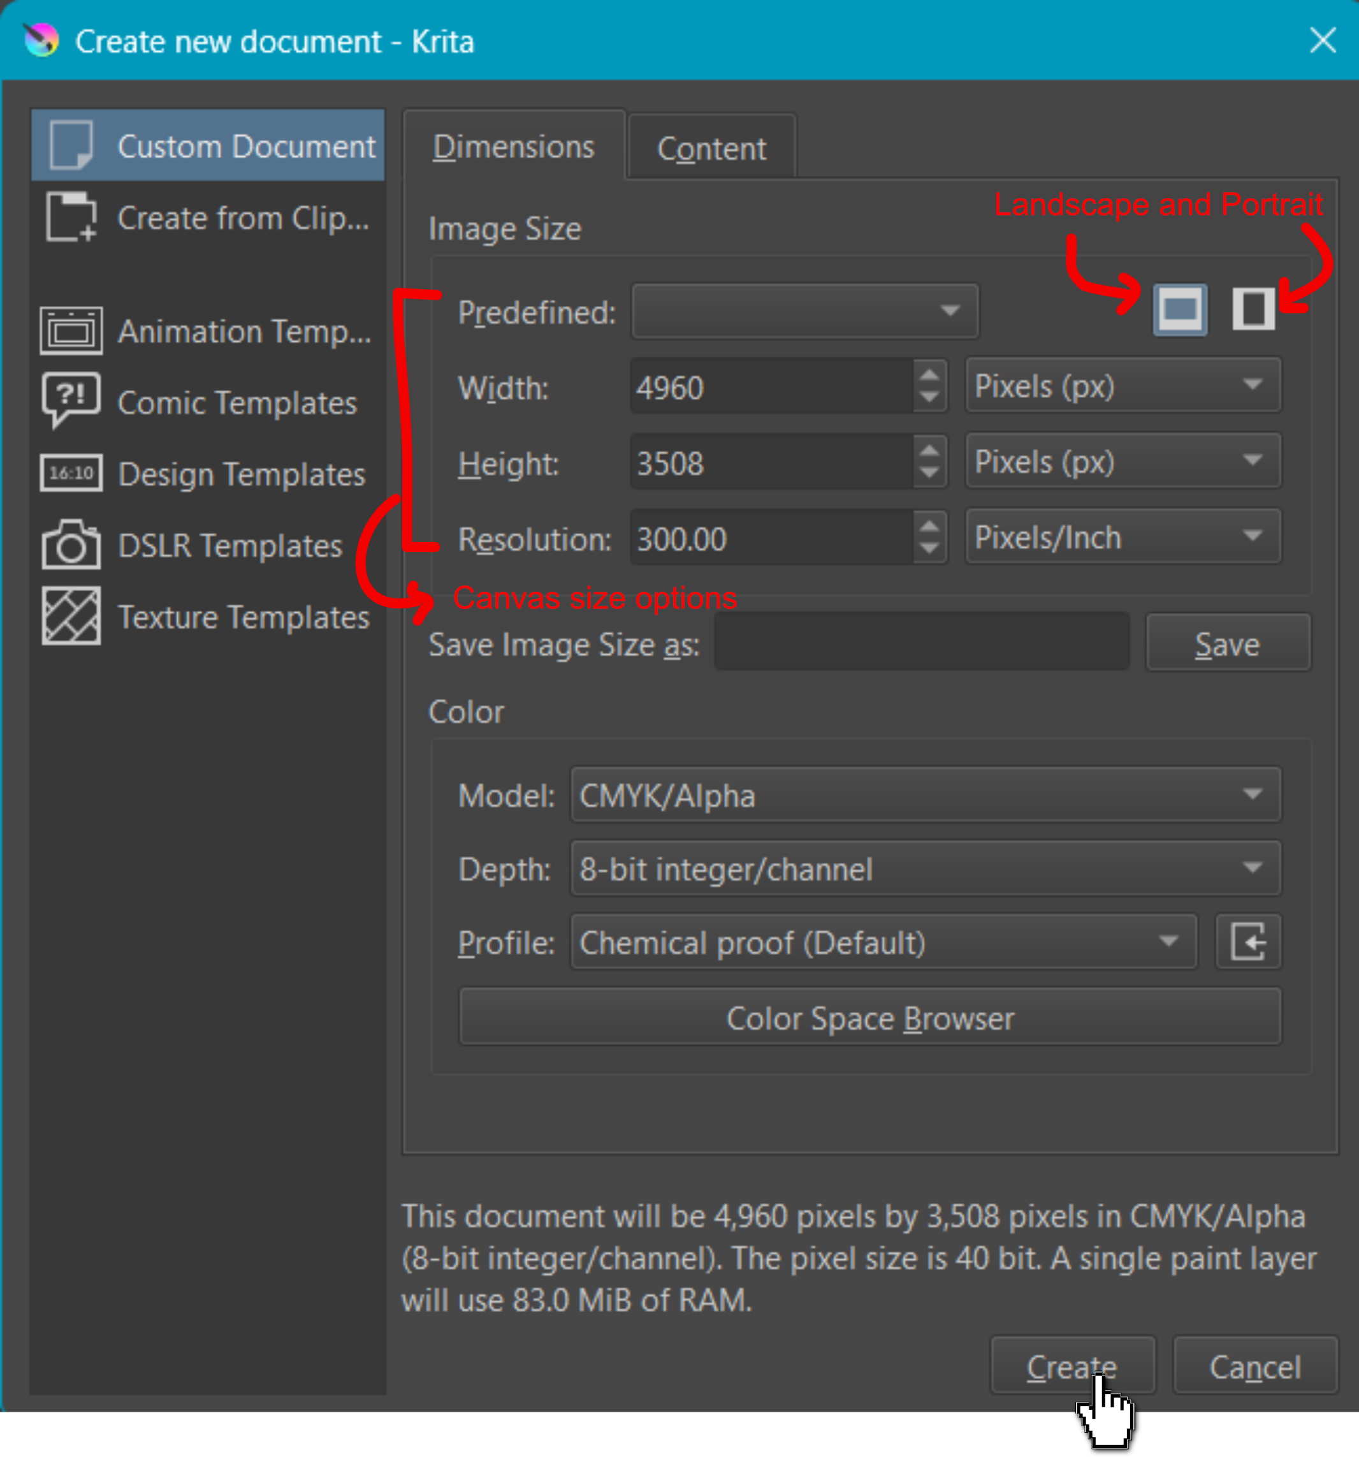Increase Resolution with up spinner arrow
The height and width of the screenshot is (1457, 1359).
[929, 525]
